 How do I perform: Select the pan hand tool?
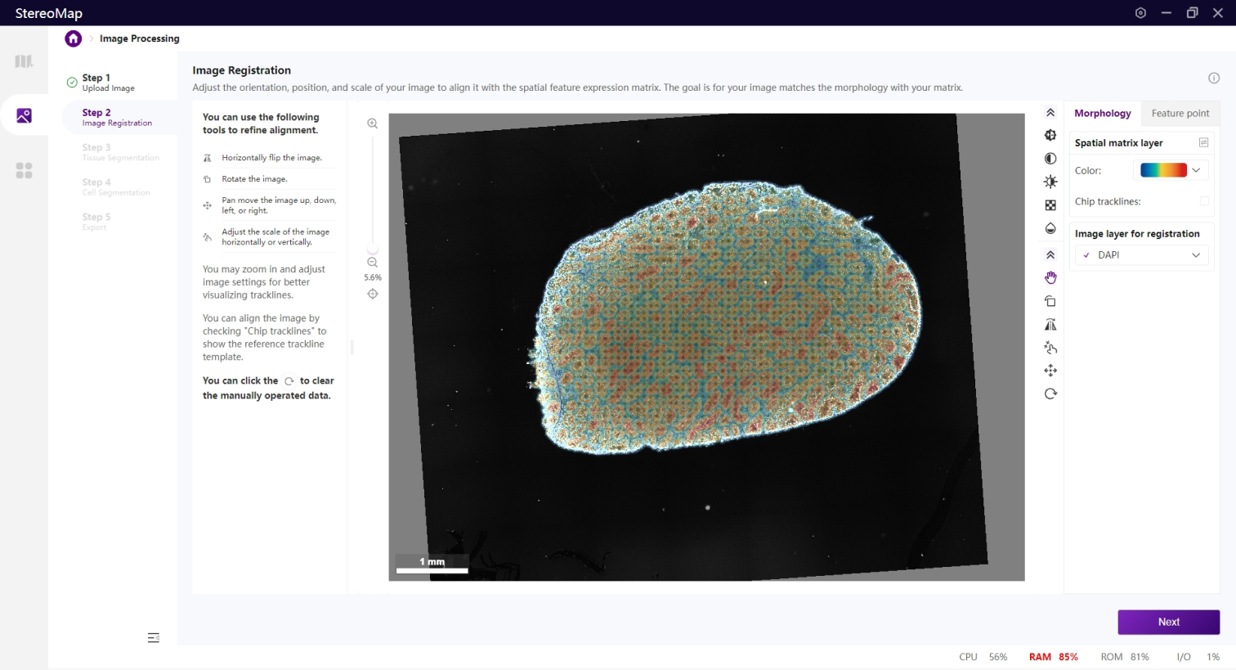(1050, 278)
